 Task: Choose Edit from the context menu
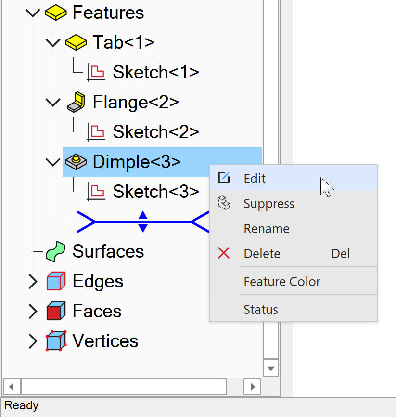click(255, 179)
